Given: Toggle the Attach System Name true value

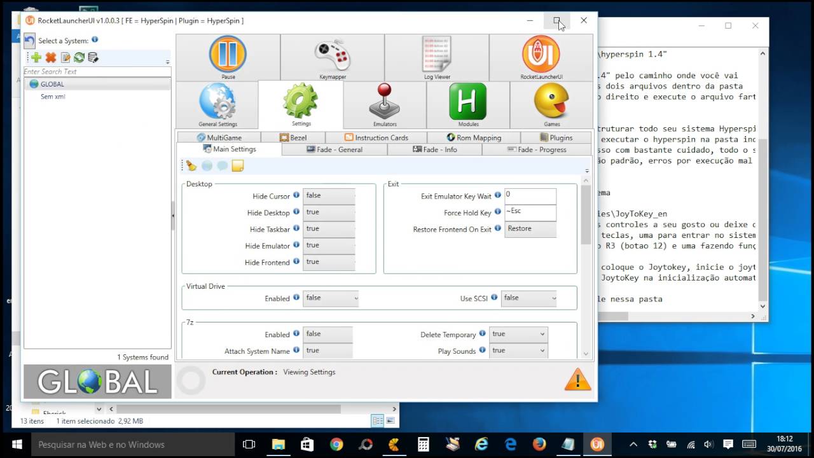Looking at the screenshot, I should click(x=328, y=350).
